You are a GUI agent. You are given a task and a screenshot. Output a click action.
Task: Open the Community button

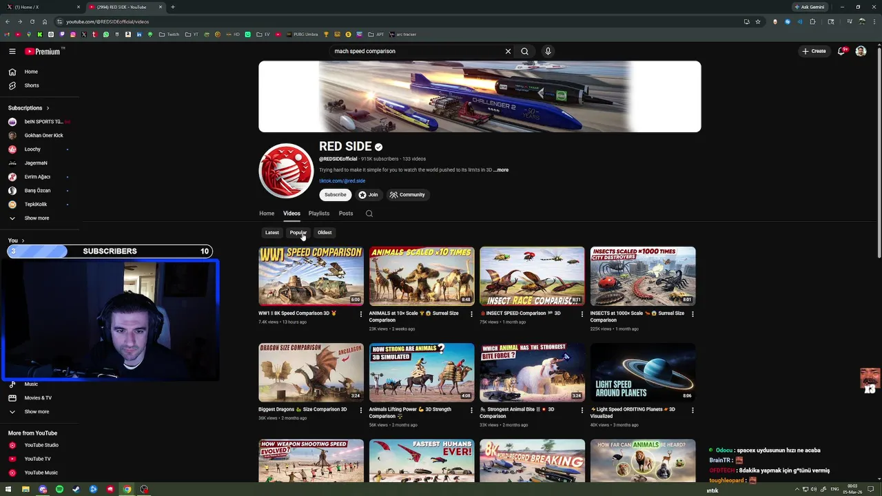(407, 195)
